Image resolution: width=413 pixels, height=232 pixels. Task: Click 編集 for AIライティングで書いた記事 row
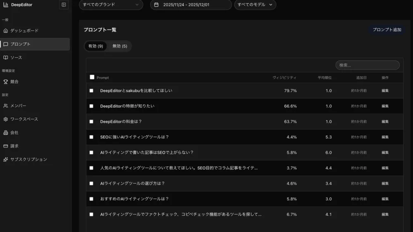coord(385,152)
